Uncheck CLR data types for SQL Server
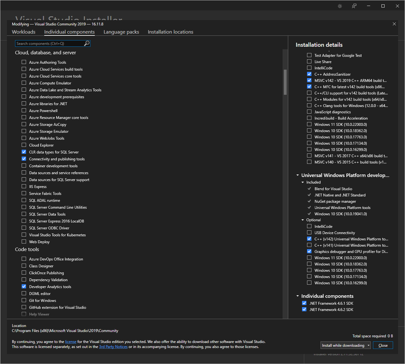The image size is (405, 364). pyautogui.click(x=24, y=152)
